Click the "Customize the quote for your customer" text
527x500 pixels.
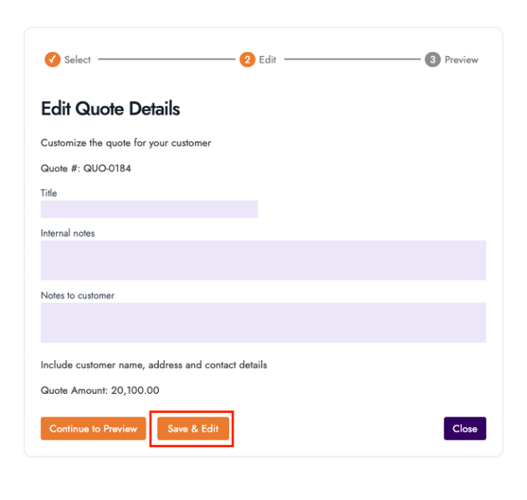click(125, 143)
